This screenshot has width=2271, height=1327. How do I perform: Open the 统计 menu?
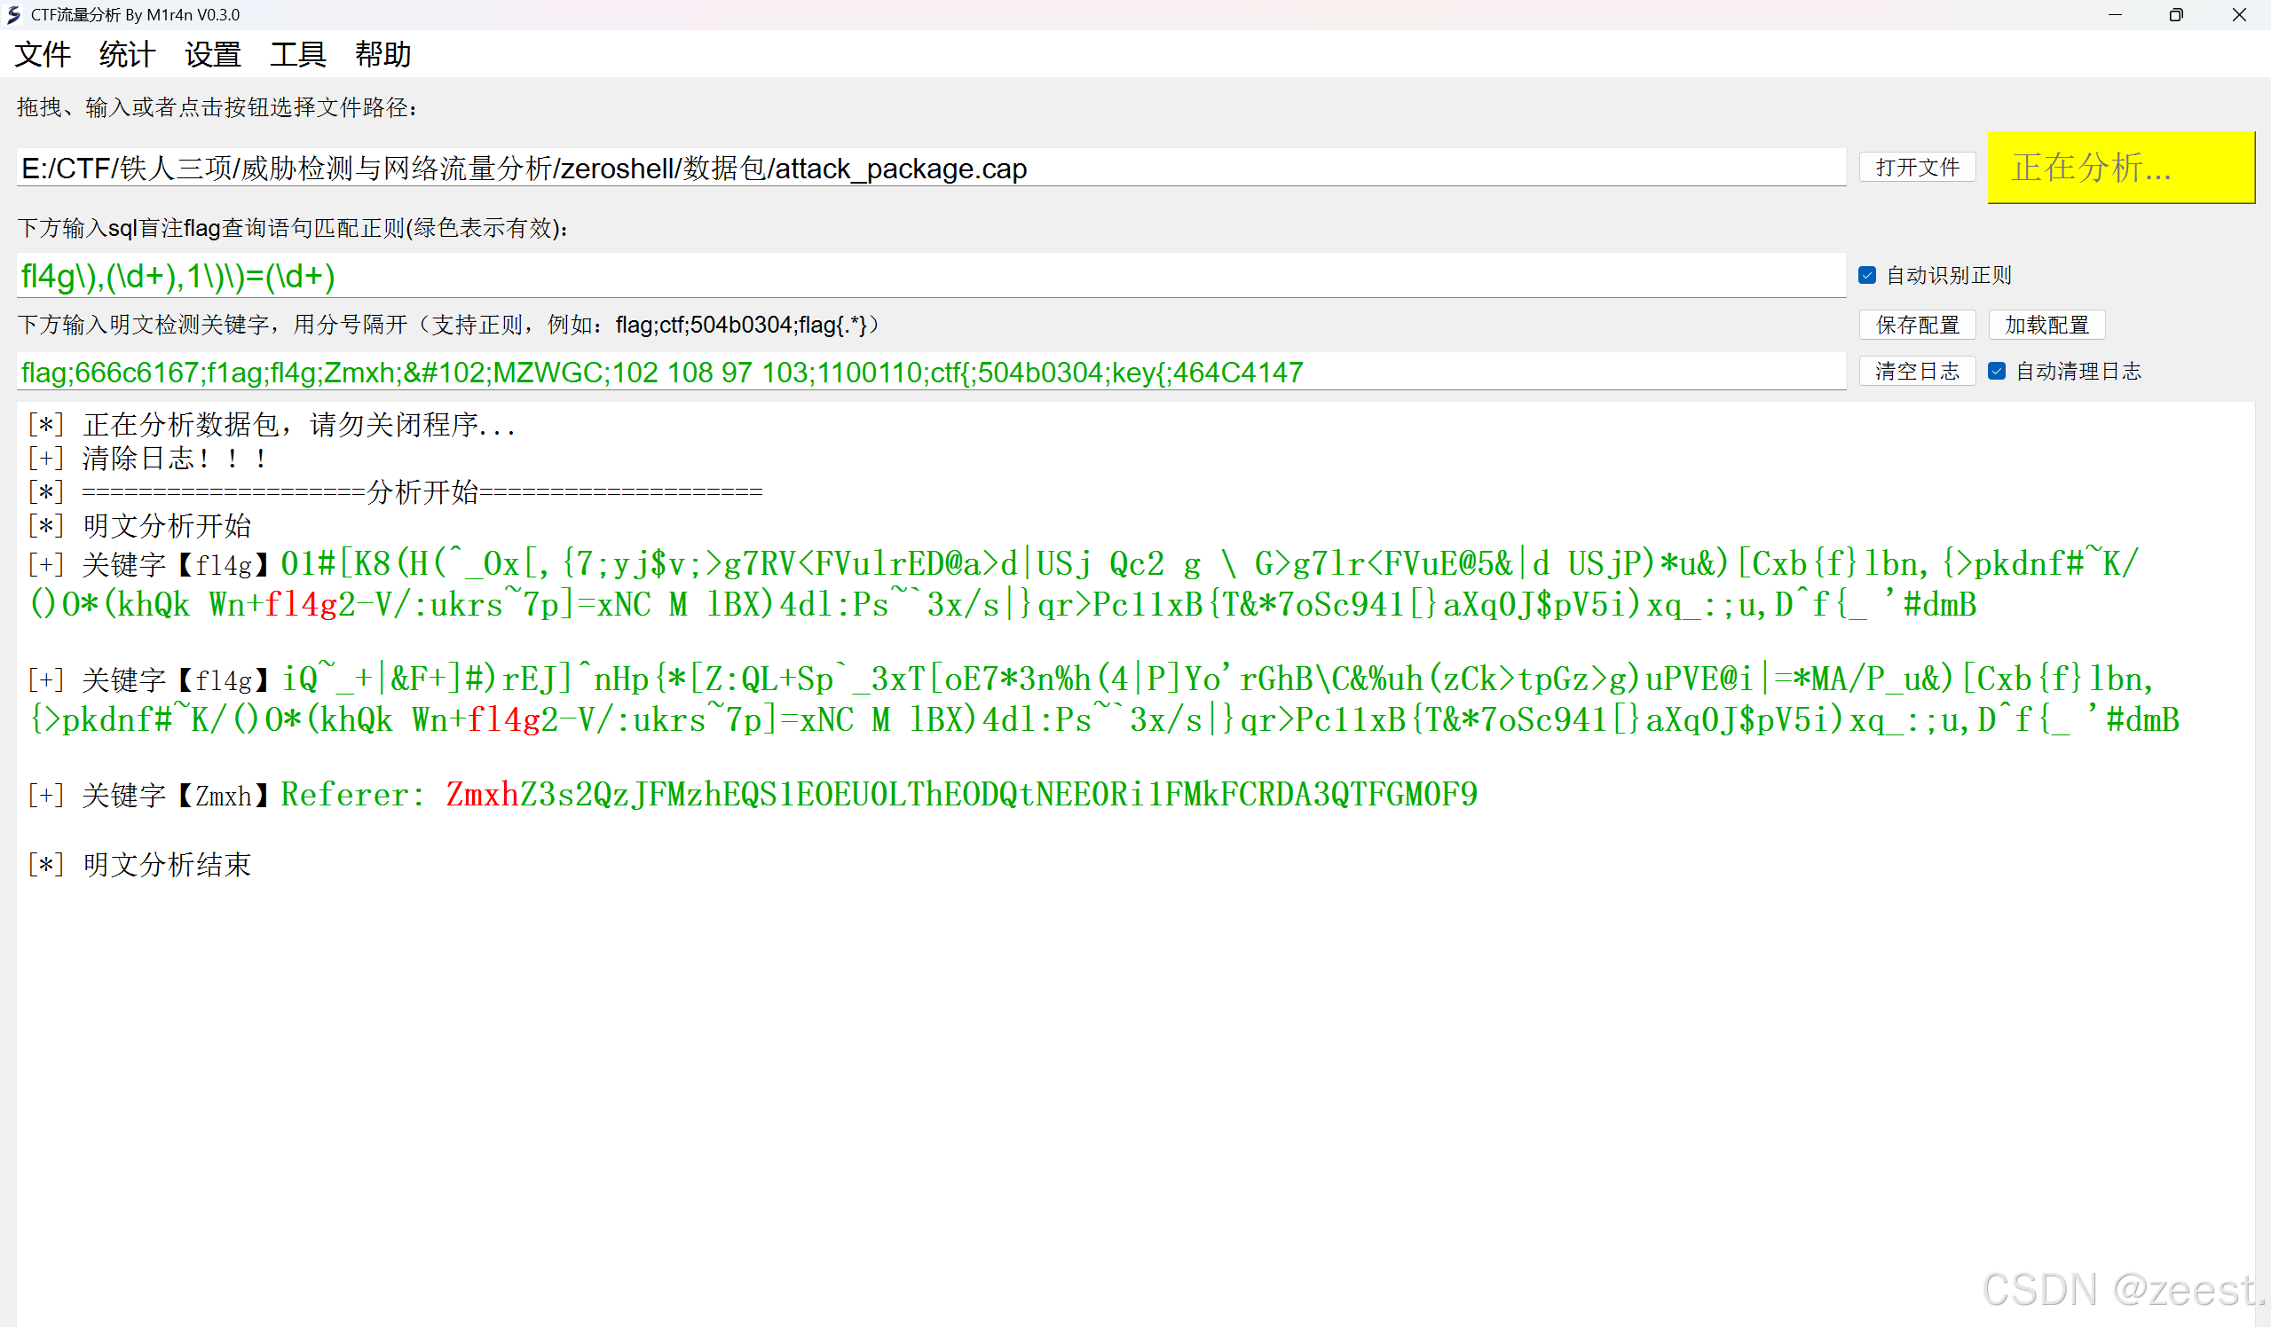pyautogui.click(x=127, y=54)
